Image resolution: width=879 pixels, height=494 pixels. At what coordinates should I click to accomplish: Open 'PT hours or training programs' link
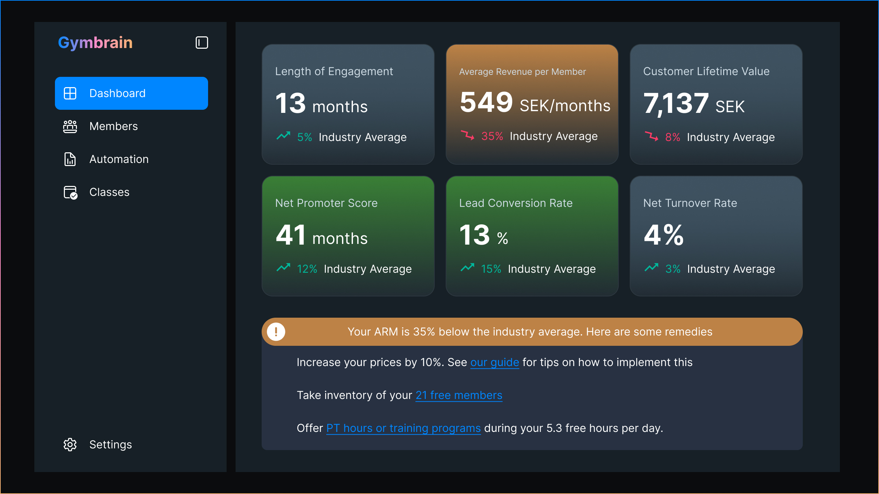point(403,428)
